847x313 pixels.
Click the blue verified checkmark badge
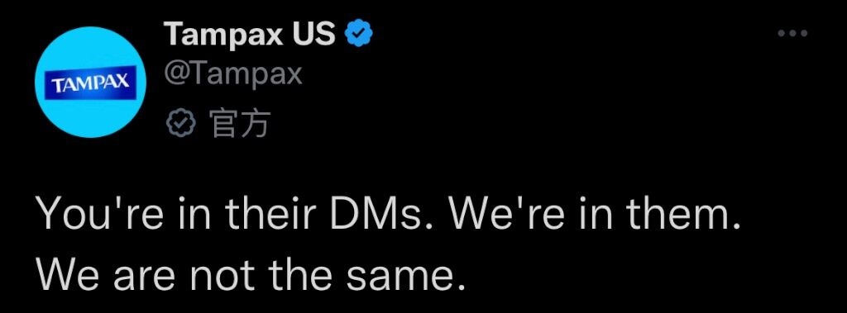(359, 36)
